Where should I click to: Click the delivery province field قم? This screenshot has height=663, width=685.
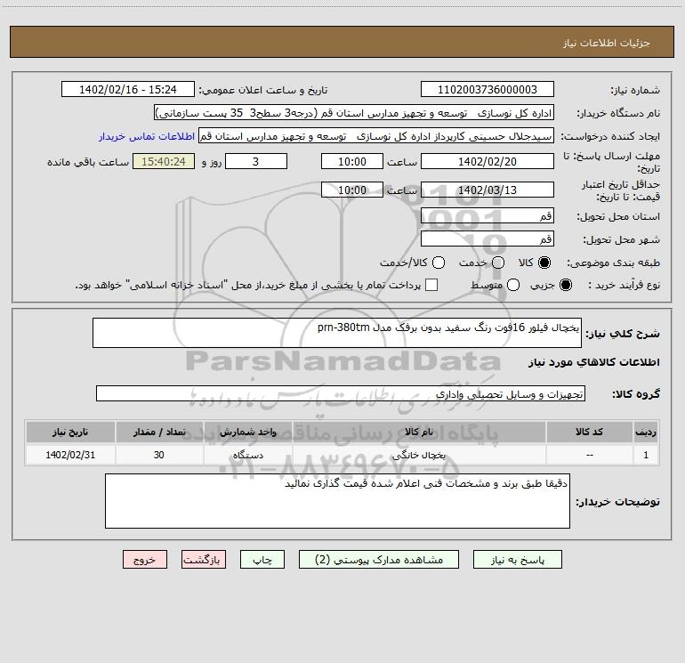pos(488,215)
